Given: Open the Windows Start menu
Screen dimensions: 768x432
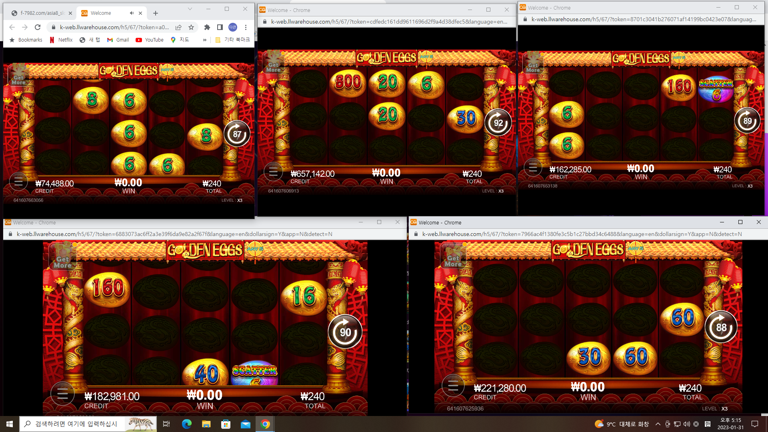Looking at the screenshot, I should point(10,424).
